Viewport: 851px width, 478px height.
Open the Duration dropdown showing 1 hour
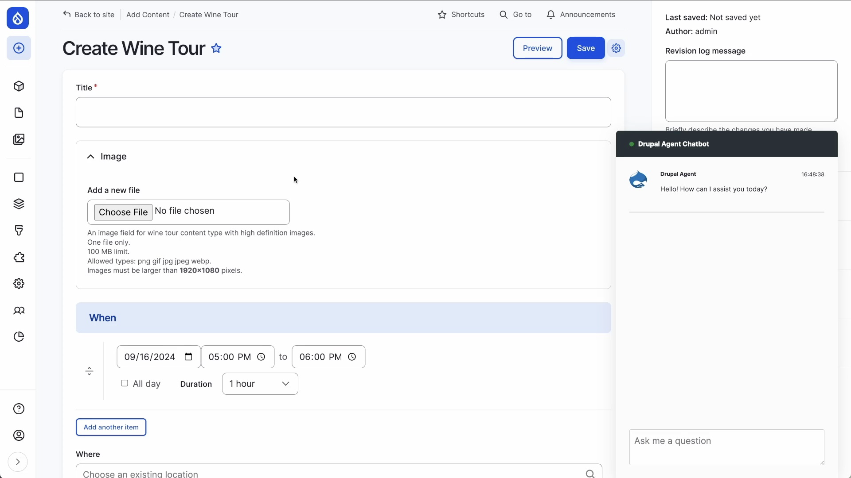coord(260,384)
